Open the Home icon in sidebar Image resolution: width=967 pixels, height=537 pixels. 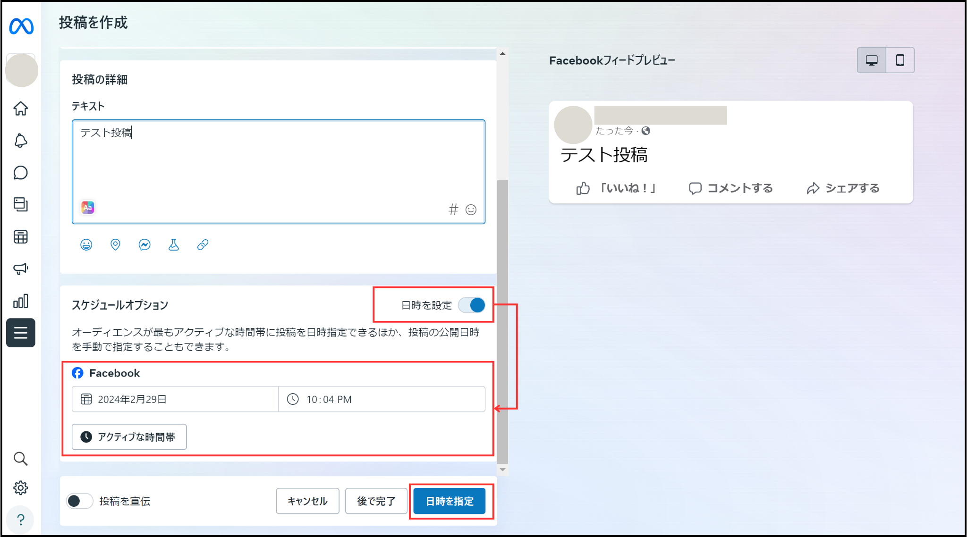(x=21, y=109)
